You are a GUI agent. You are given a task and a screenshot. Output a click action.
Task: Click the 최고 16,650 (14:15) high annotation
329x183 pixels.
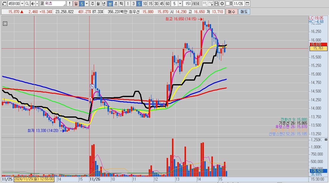181,19
